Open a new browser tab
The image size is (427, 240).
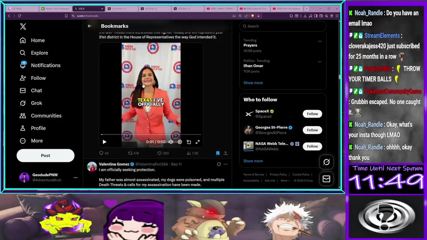tap(307, 9)
